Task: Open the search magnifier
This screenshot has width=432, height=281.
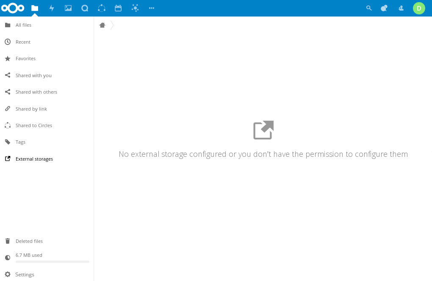Action: (x=368, y=8)
